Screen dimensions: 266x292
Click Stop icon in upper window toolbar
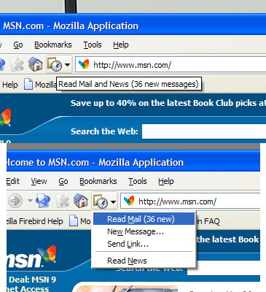(x=18, y=65)
